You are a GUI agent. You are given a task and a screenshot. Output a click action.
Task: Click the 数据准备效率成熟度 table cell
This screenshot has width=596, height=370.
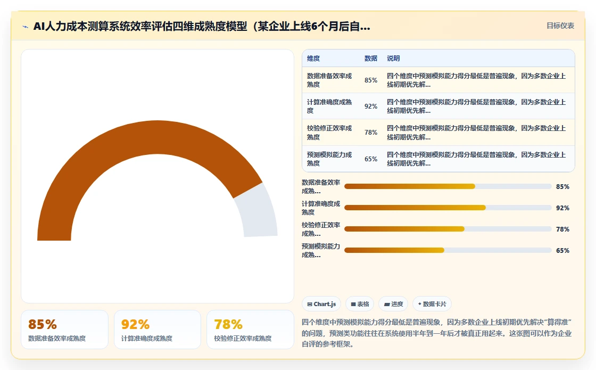point(329,80)
